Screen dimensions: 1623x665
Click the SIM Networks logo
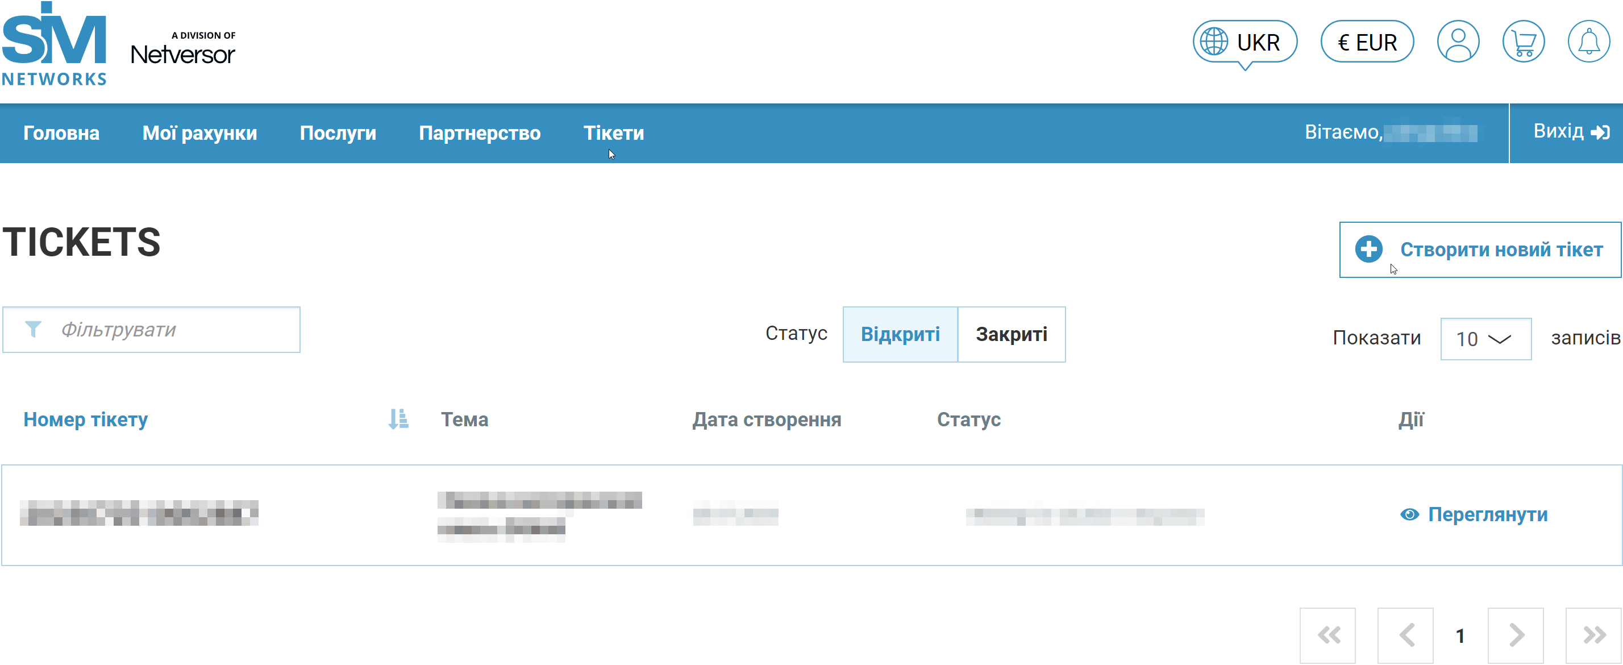[x=54, y=43]
